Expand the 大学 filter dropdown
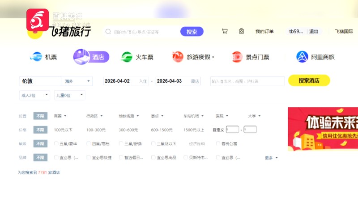 click(x=254, y=116)
